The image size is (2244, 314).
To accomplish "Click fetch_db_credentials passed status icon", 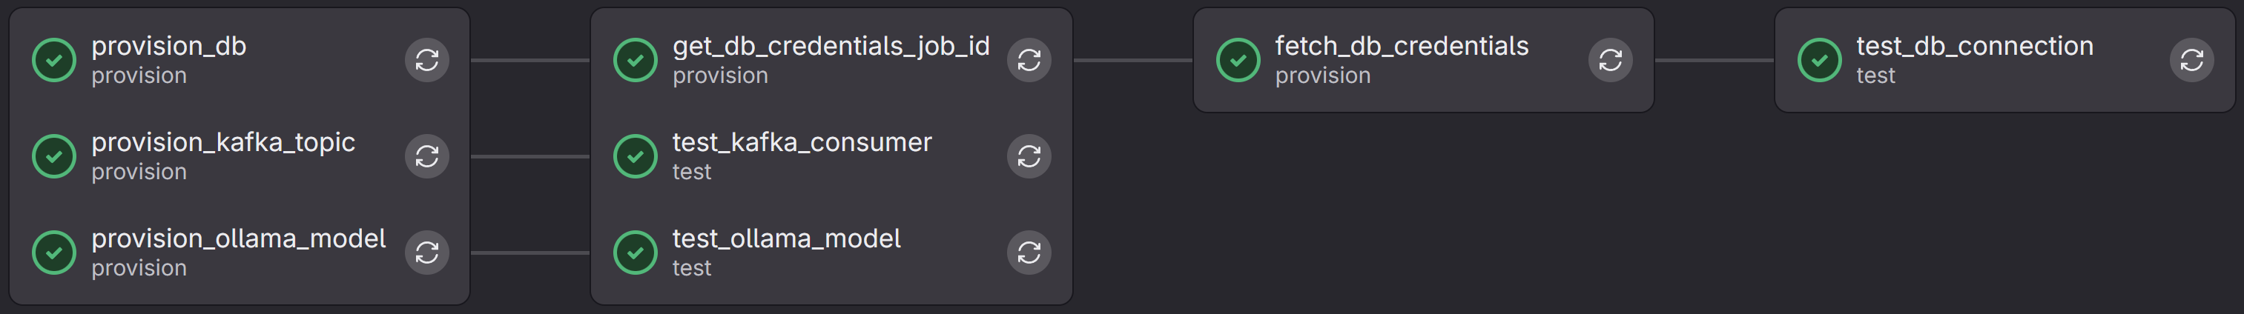I will tap(1238, 60).
